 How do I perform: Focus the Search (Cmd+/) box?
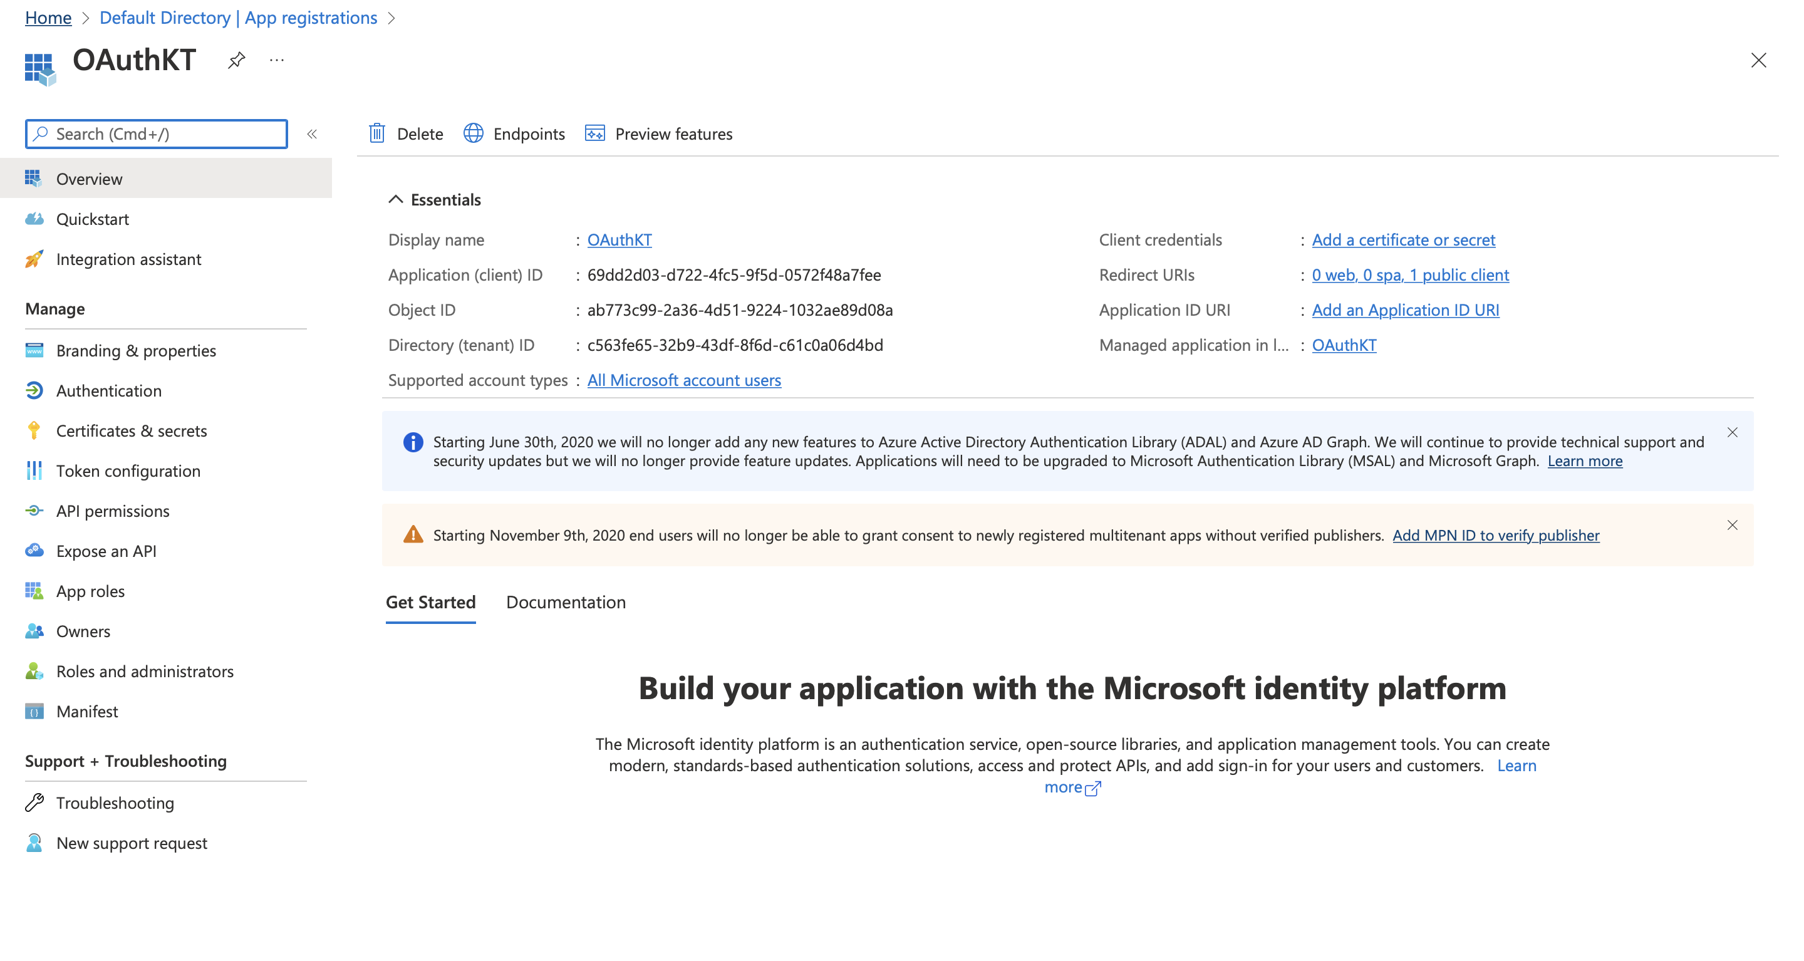point(156,134)
